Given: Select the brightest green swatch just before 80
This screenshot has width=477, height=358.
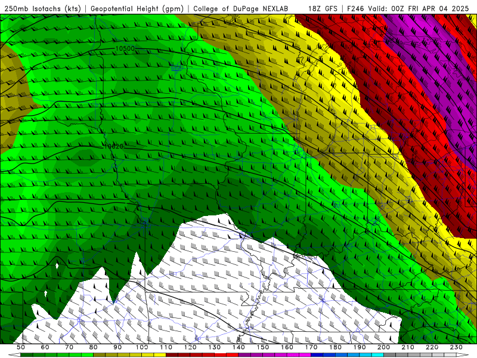Looking at the screenshot, I should tap(87, 354).
